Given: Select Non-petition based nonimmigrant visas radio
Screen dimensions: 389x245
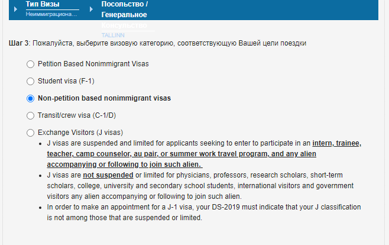Looking at the screenshot, I should pyautogui.click(x=31, y=98).
